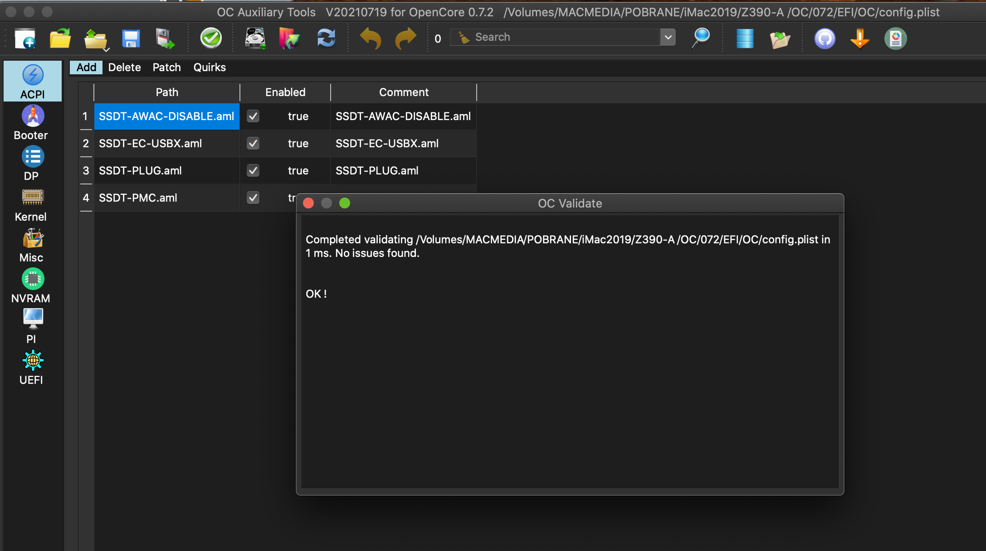Redo with the right curved arrow
This screenshot has height=551, width=986.
pyautogui.click(x=405, y=39)
